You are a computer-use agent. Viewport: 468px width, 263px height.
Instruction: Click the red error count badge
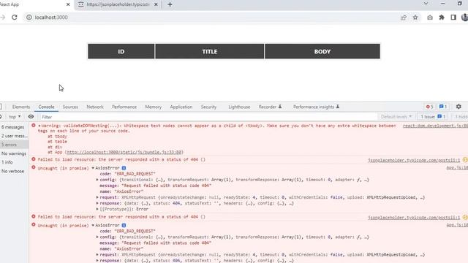[x=429, y=107]
